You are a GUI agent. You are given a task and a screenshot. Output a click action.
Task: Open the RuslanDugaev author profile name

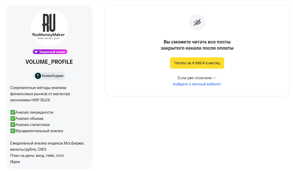coord(53,76)
